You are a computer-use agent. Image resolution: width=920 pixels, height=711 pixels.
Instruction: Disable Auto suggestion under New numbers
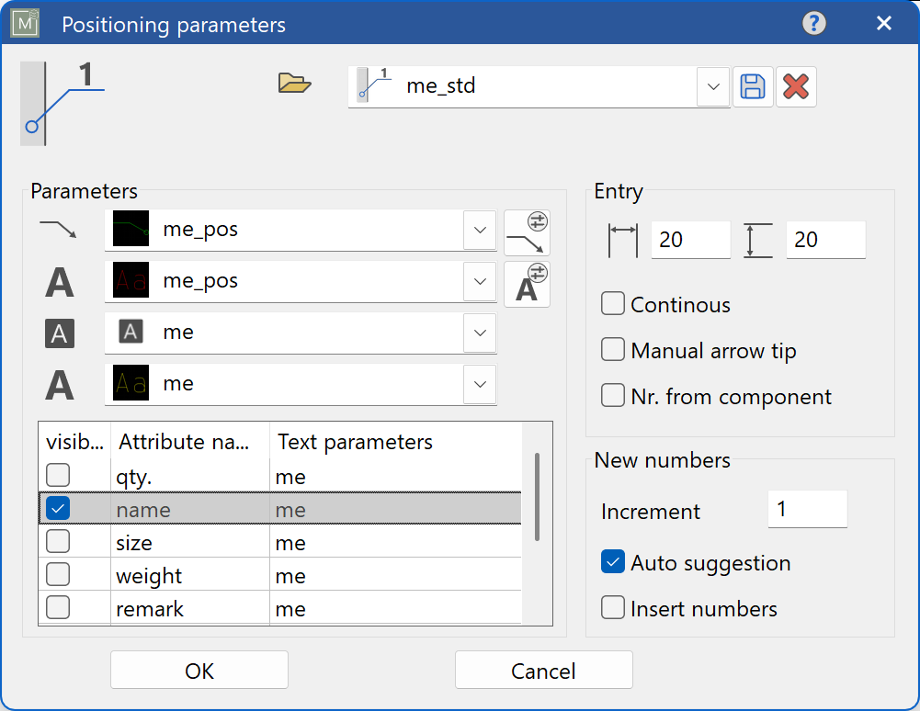612,561
